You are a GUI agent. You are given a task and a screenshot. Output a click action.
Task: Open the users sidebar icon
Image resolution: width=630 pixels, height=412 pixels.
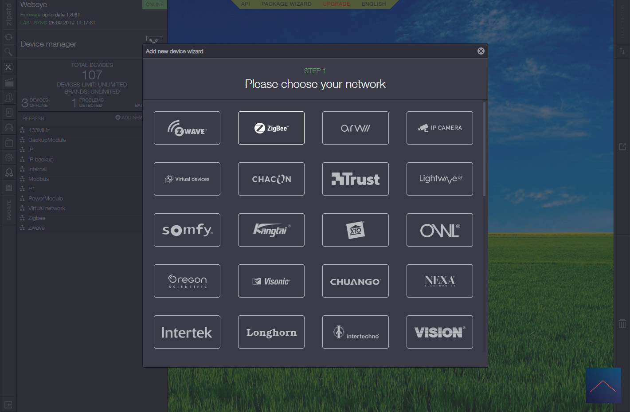coord(8,98)
